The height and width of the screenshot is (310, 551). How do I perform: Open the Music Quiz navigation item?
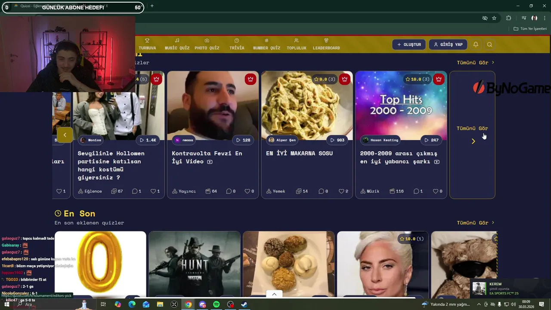click(x=177, y=44)
